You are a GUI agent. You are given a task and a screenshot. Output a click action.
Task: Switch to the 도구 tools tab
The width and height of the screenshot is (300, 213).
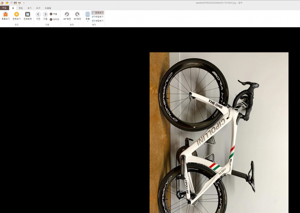(x=38, y=8)
